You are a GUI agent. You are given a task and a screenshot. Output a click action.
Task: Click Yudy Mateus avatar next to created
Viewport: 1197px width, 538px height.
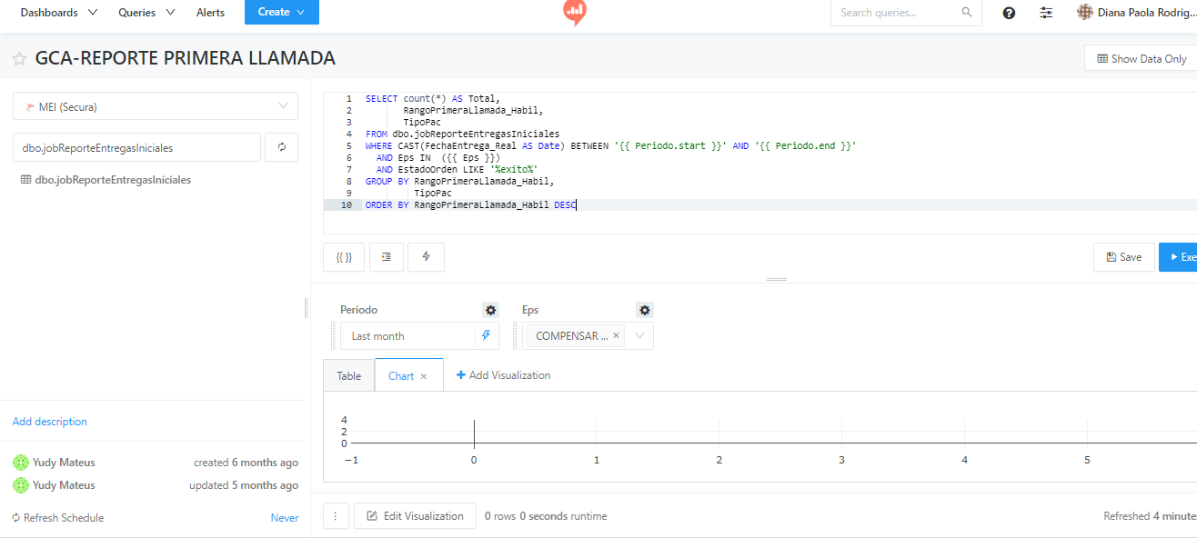(x=20, y=463)
